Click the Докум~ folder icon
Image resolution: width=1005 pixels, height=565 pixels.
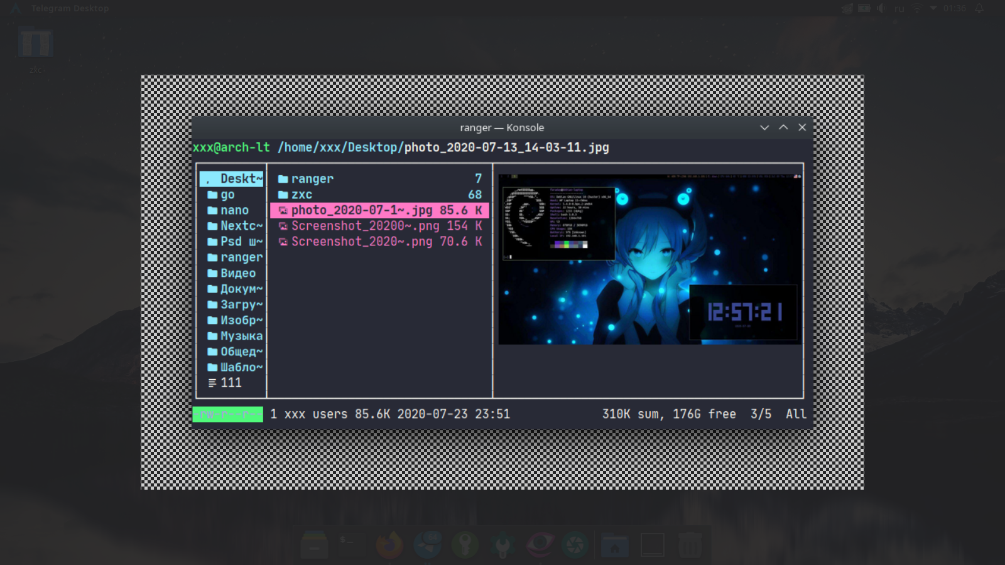point(212,289)
